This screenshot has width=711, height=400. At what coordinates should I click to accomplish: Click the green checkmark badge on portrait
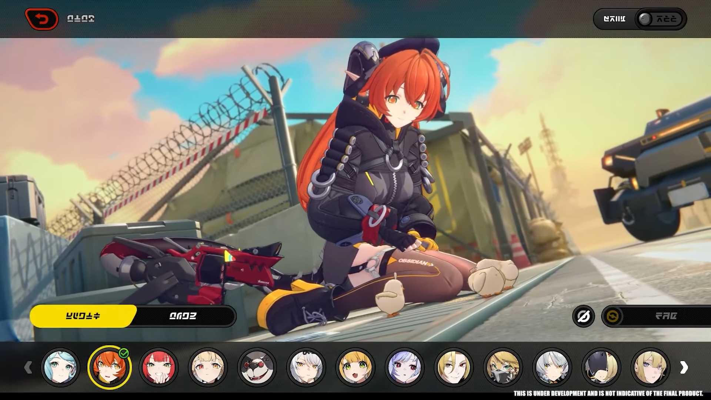(124, 353)
